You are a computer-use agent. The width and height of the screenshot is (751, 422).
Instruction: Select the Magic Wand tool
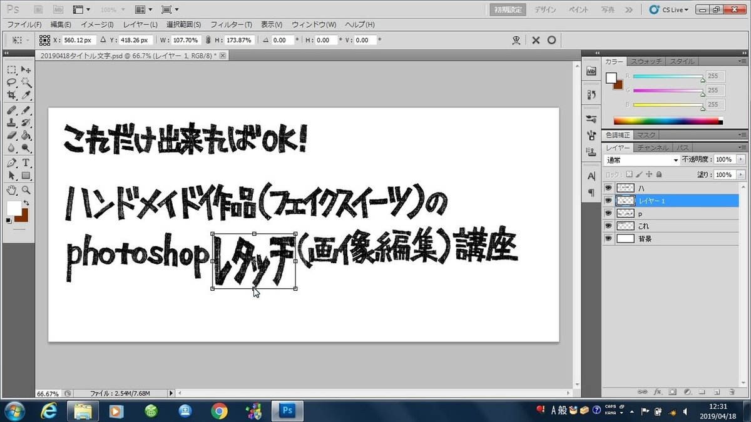pyautogui.click(x=26, y=83)
